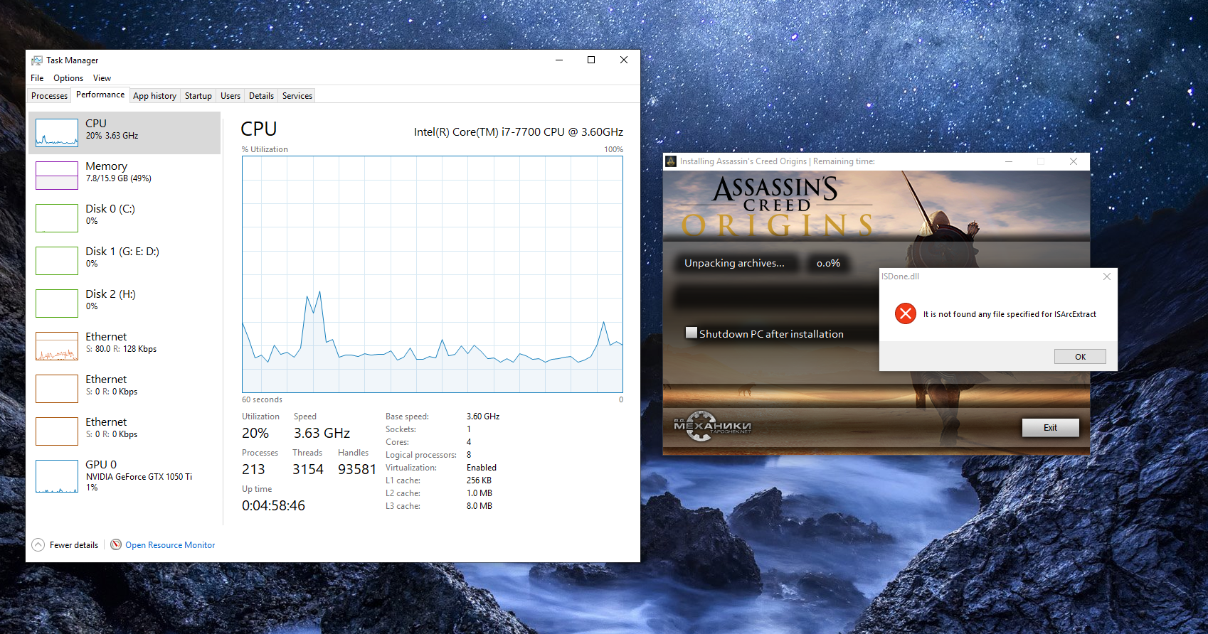Open the File menu in Task Manager
Image resolution: width=1208 pixels, height=634 pixels.
[x=37, y=78]
